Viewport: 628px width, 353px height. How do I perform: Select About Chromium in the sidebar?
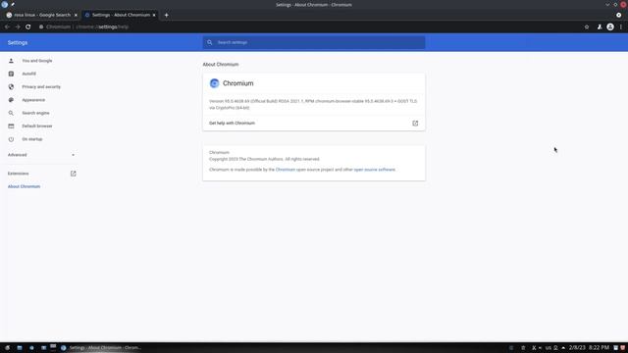point(24,186)
